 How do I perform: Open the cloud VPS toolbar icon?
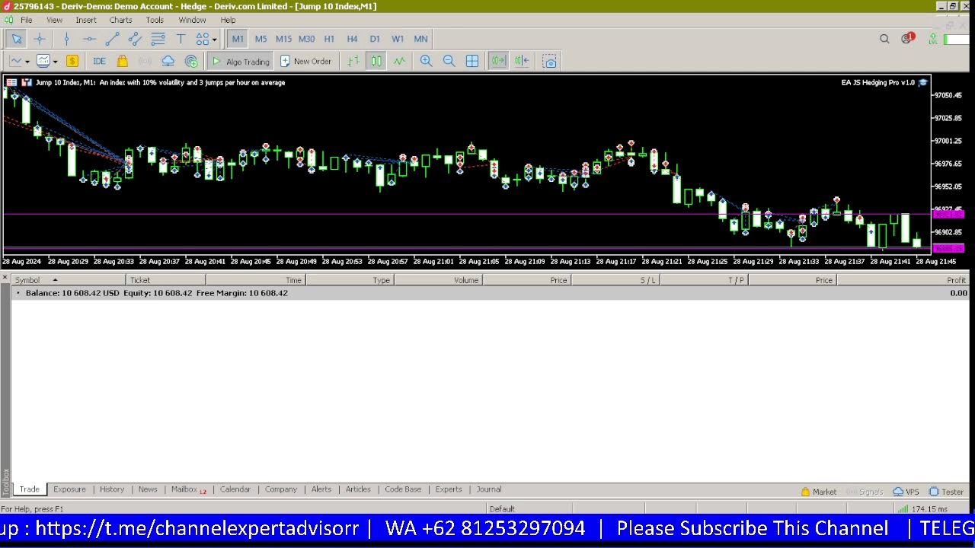(x=168, y=61)
